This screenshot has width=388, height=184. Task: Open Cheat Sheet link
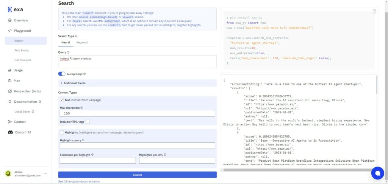point(22,112)
